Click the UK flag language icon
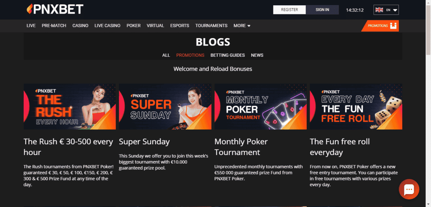Viewport: 431px width, 207px height. [x=379, y=10]
